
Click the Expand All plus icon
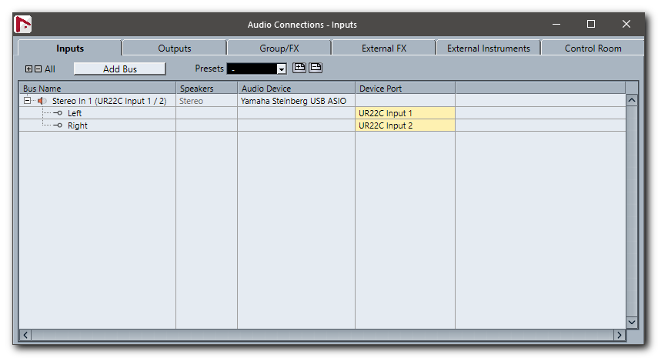click(x=29, y=69)
